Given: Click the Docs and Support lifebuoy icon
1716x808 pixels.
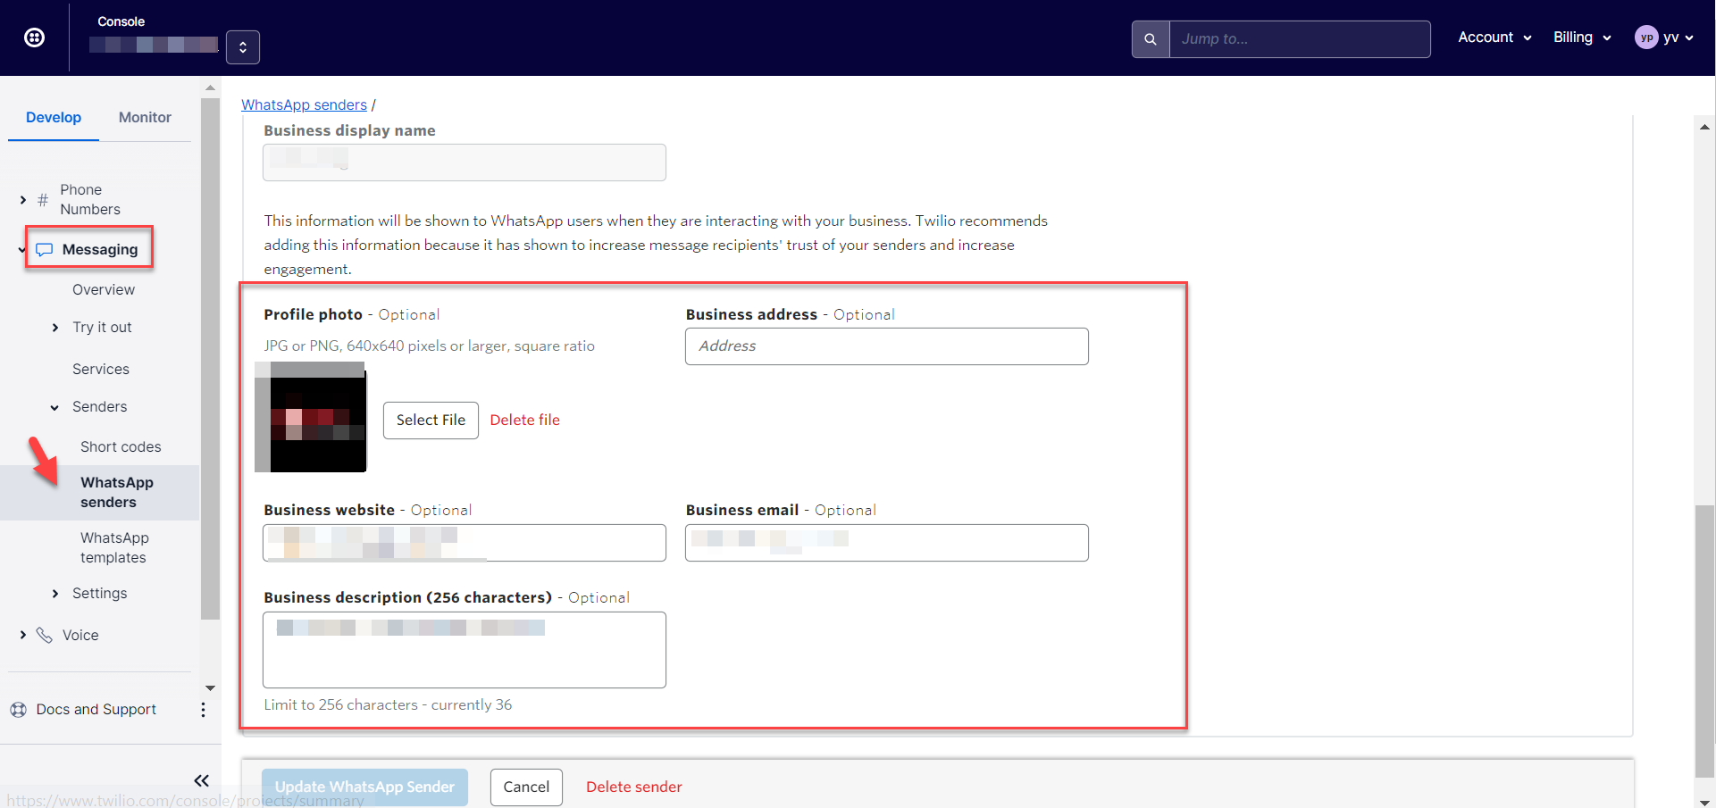Looking at the screenshot, I should [19, 710].
